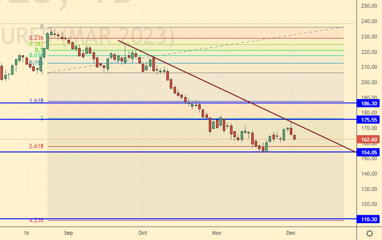Viewport: 382px width, 240px height.
Task: Click the 0.382 Fibonacci level label
Action: [x=37, y=44]
